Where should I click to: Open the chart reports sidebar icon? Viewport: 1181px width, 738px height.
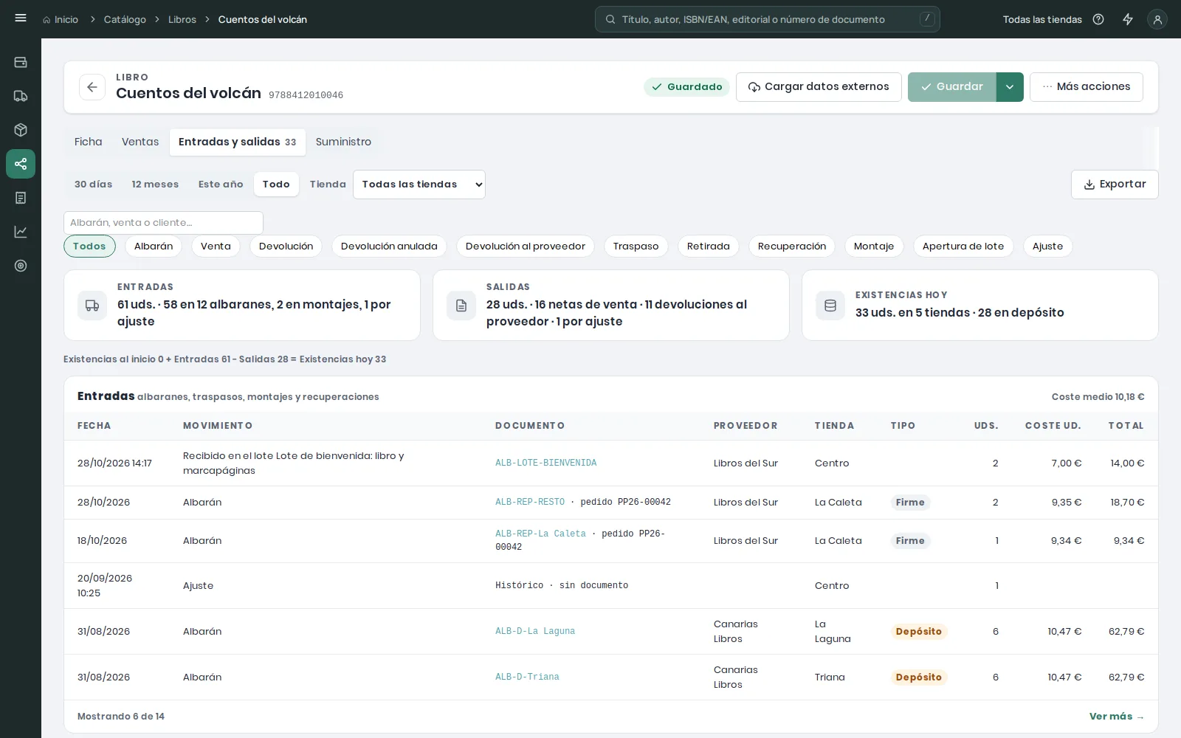pos(21,232)
